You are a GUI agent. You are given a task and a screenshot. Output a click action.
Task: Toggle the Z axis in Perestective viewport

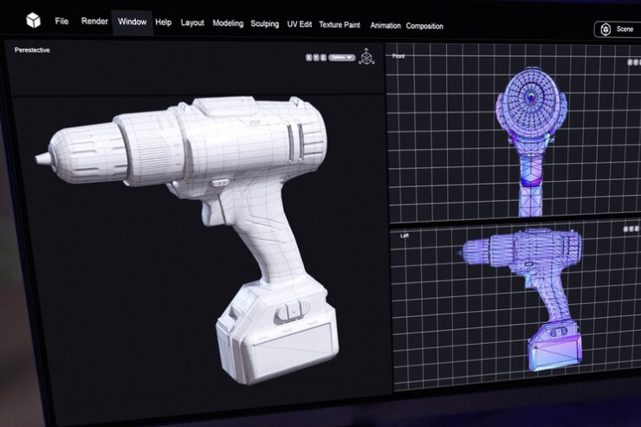point(323,58)
